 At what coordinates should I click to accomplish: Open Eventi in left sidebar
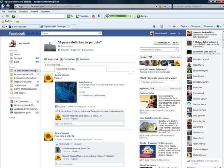coord(17,62)
